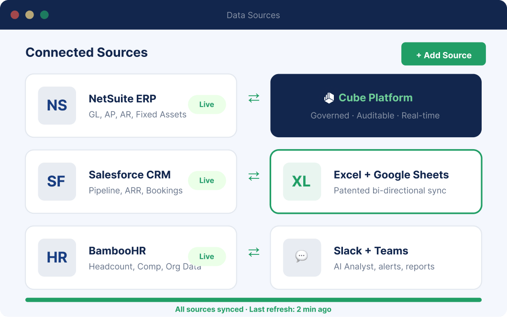Screen dimensions: 507x317
Task: Click the HR icon for BambooHR
Action: coord(57,258)
